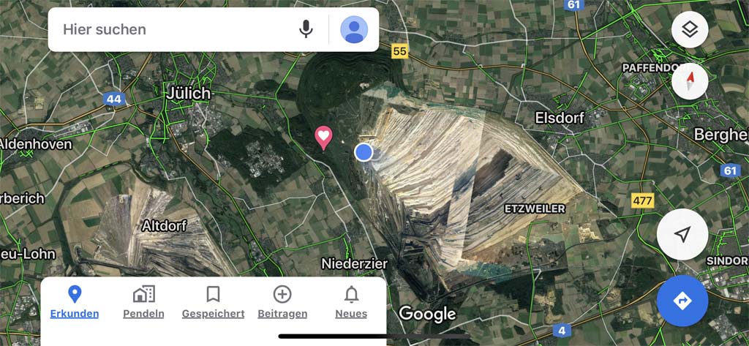Tap the compass to reset north
This screenshot has height=346, width=749.
click(x=690, y=81)
